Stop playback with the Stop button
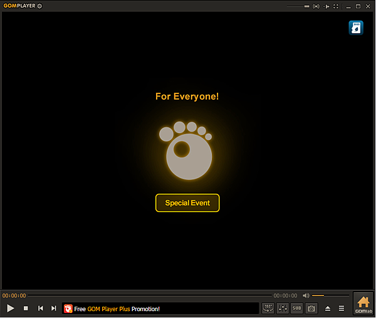 coord(26,309)
